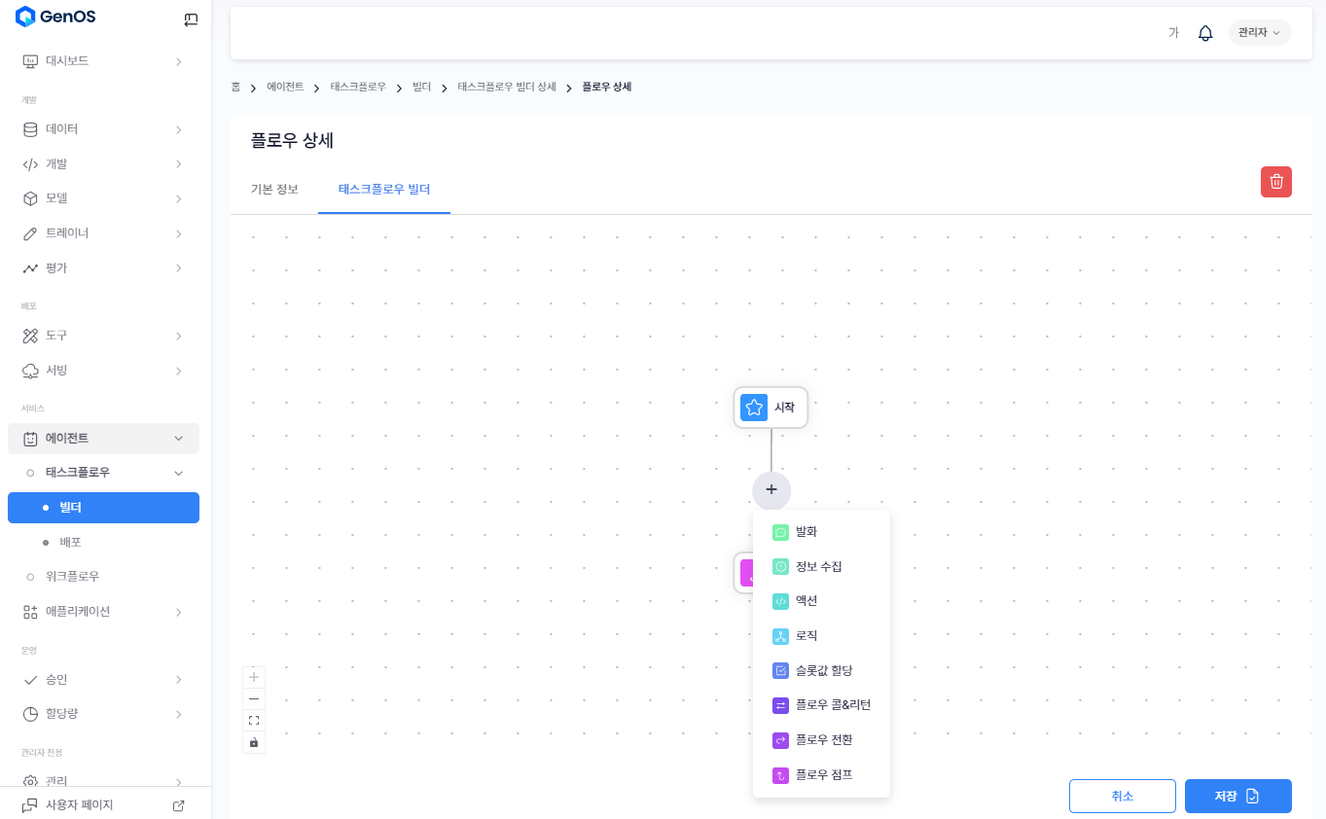Viewport: 1326px width, 819px height.
Task: Switch to the 기본 정보 tab
Action: pyautogui.click(x=274, y=189)
